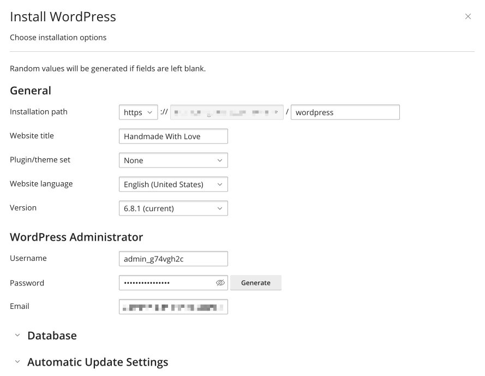485x376 pixels.
Task: Click the blurred domain field in Installation path
Action: click(x=227, y=112)
